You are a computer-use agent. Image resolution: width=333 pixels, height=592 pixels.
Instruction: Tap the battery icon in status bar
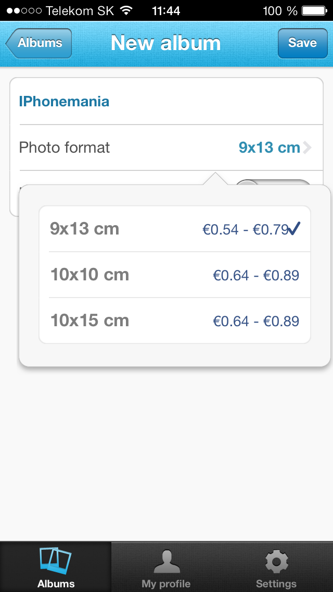(314, 10)
